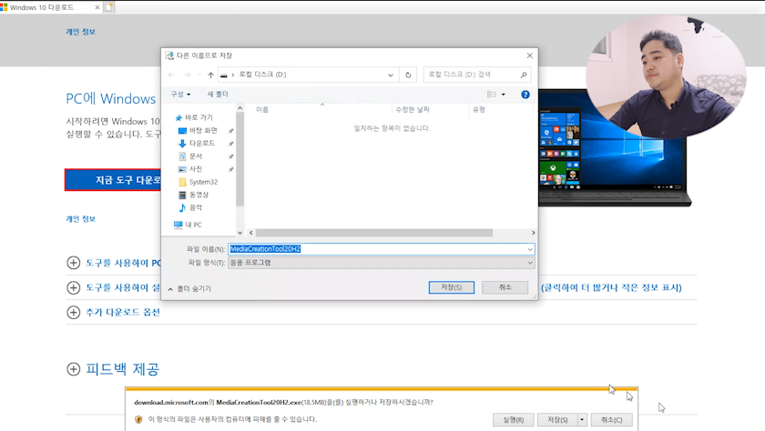The width and height of the screenshot is (765, 431).
Task: Open view options dropdown arrow
Action: point(504,95)
